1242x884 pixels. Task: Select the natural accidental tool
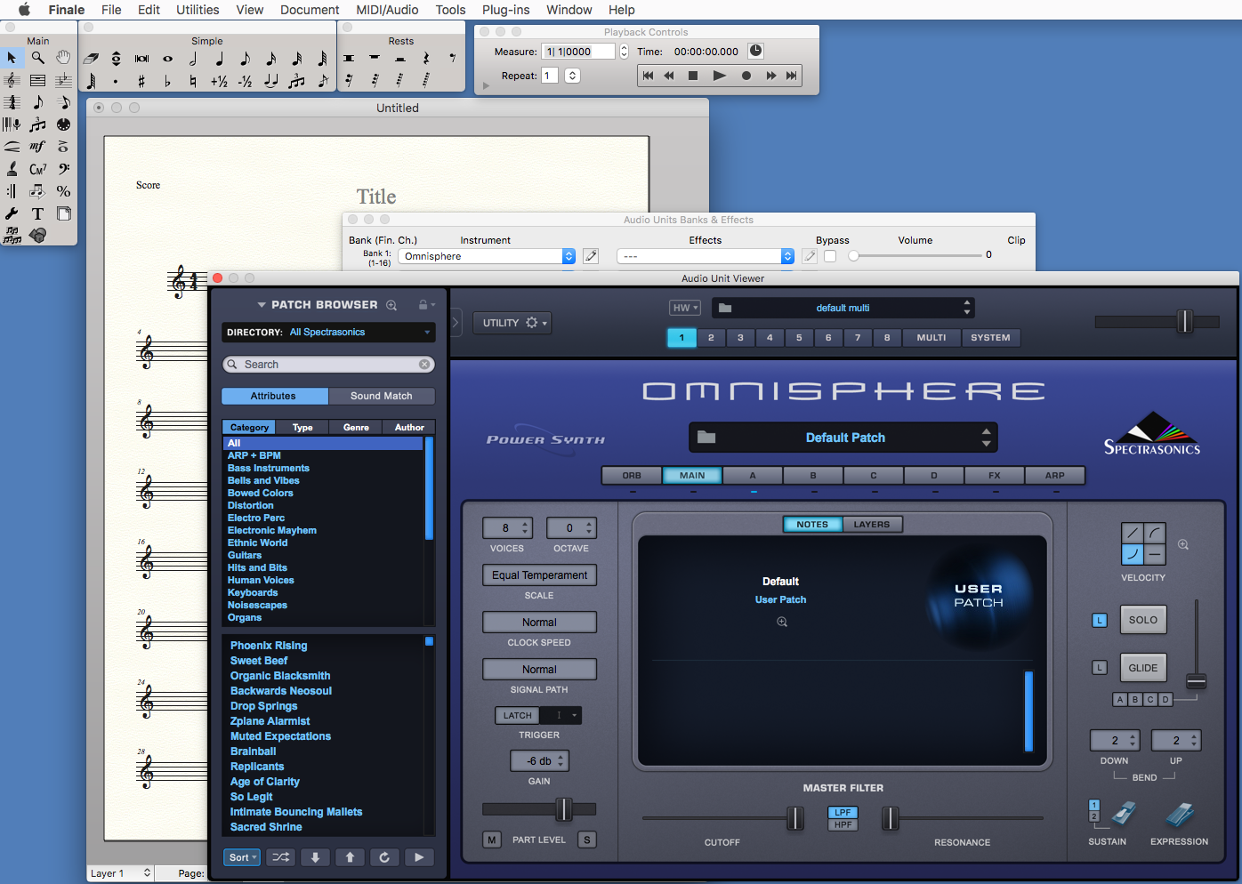[x=193, y=82]
